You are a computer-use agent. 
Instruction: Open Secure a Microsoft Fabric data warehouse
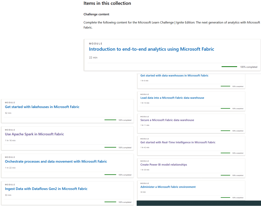pos(167,120)
